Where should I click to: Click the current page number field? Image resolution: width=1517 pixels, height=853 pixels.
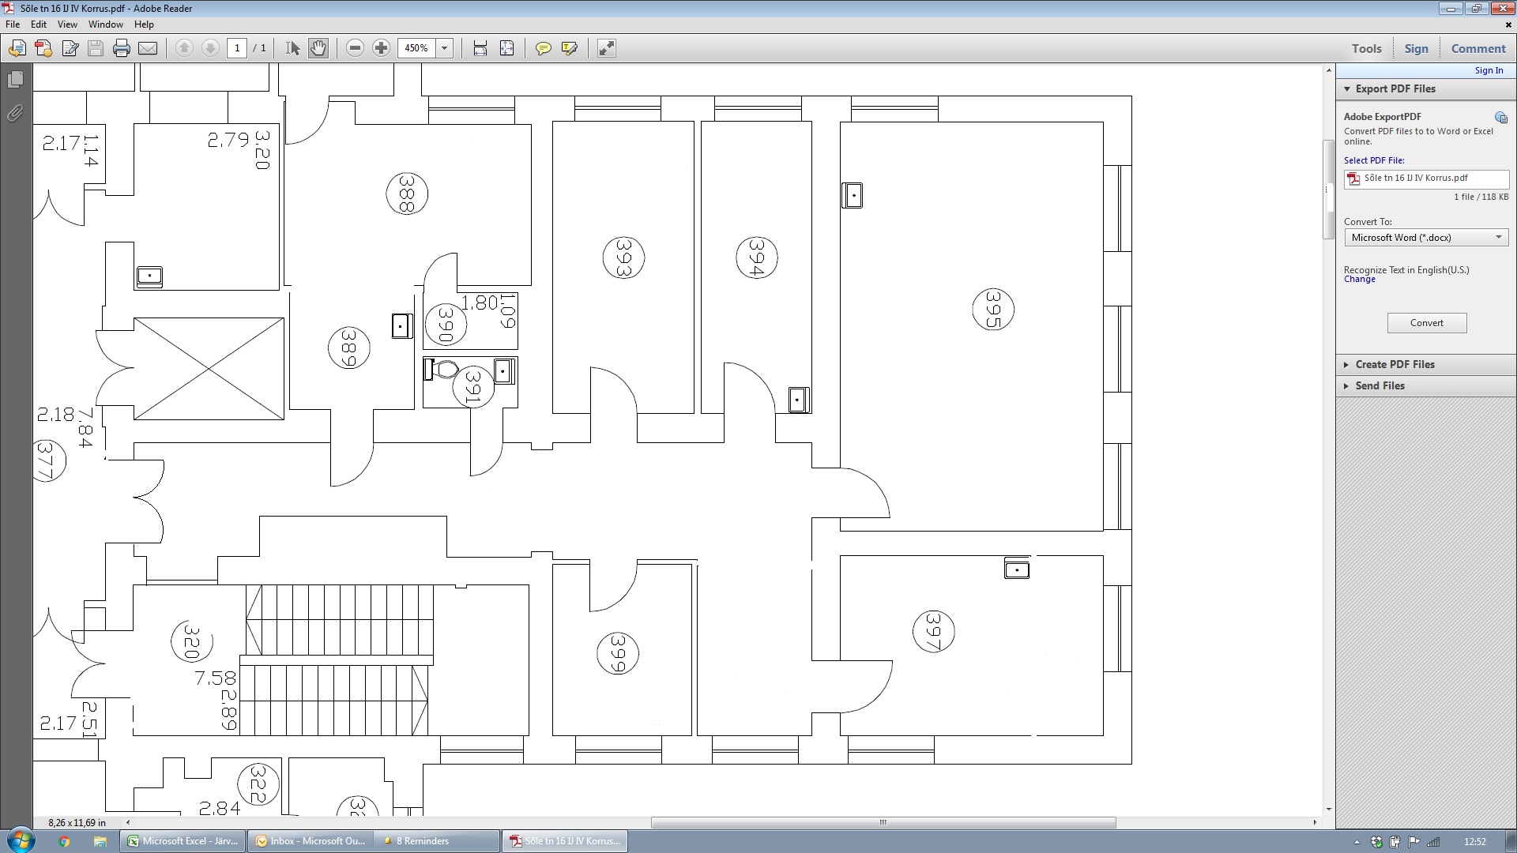[237, 49]
